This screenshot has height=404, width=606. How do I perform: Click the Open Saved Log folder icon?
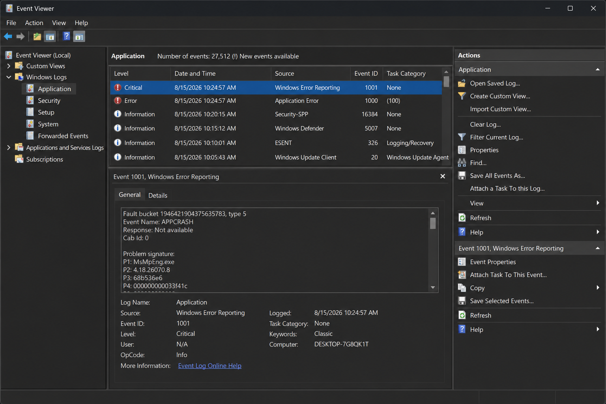pyautogui.click(x=462, y=83)
